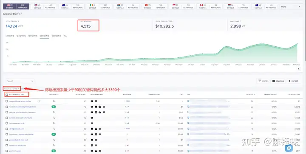This screenshot has width=306, height=154.
Task: Click the green difficulty badge in 'pro fan lashes' row
Action: coord(54,151)
